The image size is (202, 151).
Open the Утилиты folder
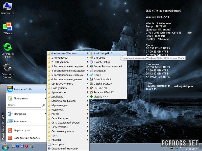[68, 140]
